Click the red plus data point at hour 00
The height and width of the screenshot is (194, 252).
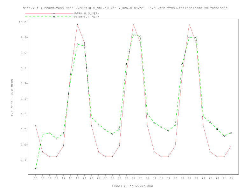(x=36, y=126)
